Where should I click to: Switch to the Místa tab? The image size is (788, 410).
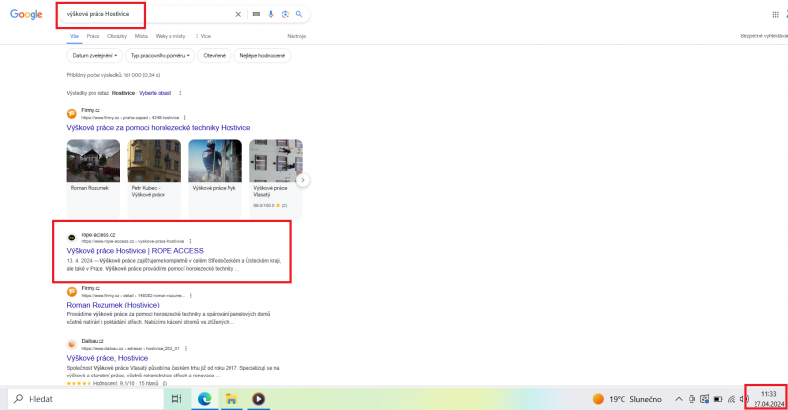141,36
